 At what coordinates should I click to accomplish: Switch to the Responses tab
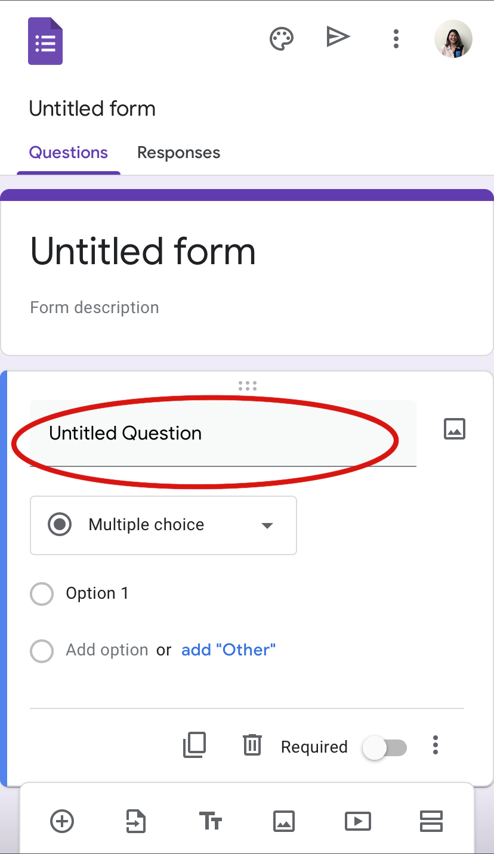tap(178, 153)
